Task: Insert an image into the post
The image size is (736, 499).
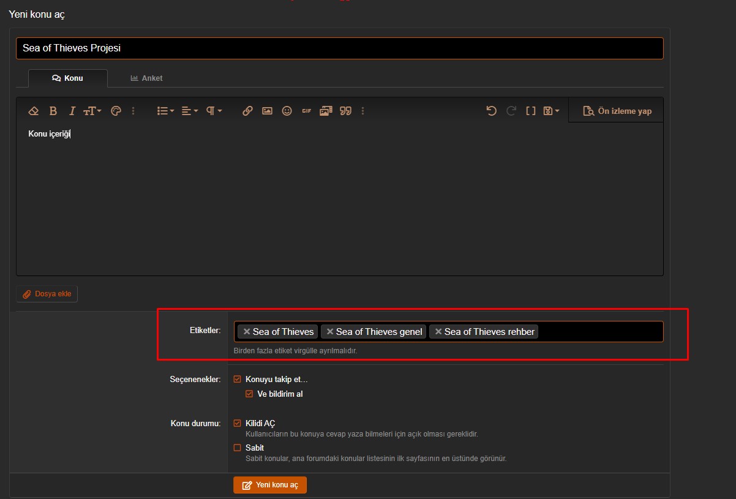Action: 267,111
